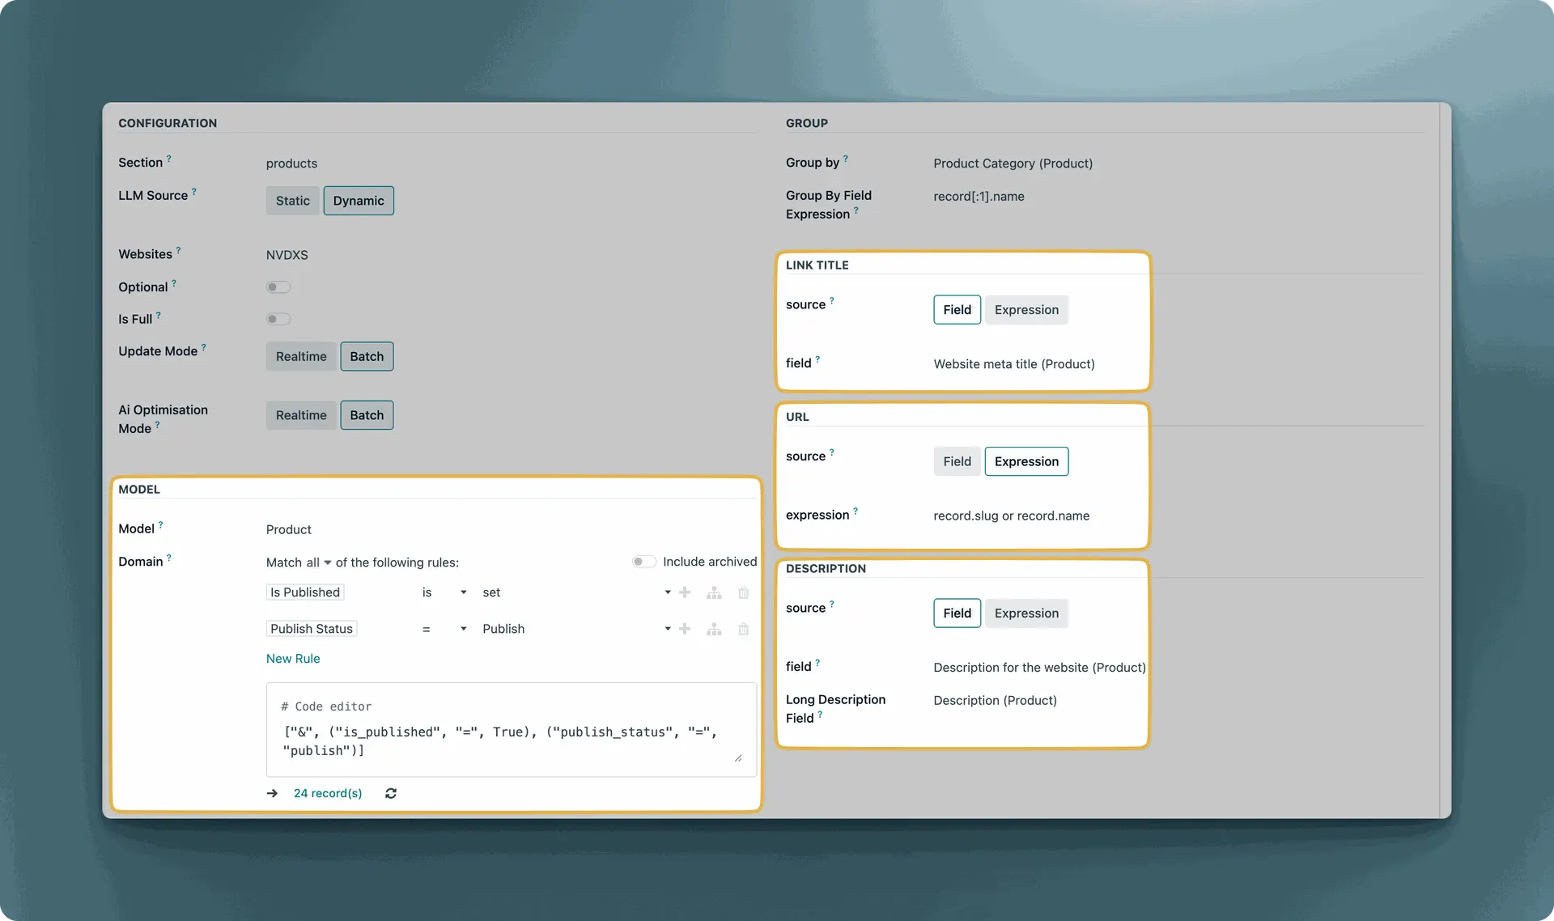Delete the Is Published rule
1554x921 pixels.
(743, 593)
